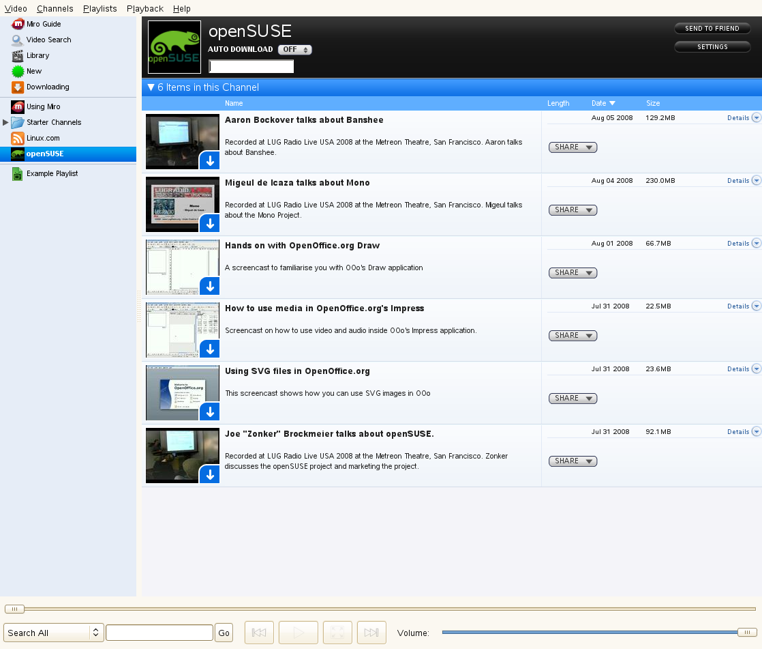Download Using SVG files in OpenOffice.org
The image size is (762, 649).
tap(209, 412)
